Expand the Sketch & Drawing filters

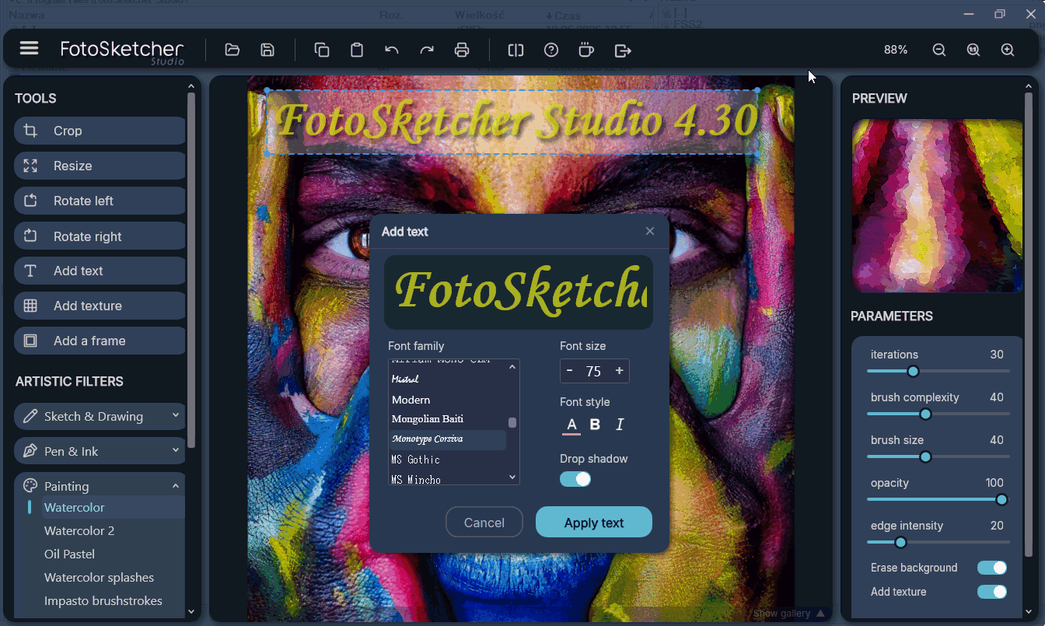[100, 416]
